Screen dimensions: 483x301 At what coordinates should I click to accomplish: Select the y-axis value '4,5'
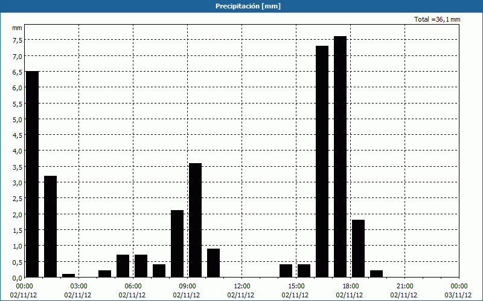(x=18, y=135)
